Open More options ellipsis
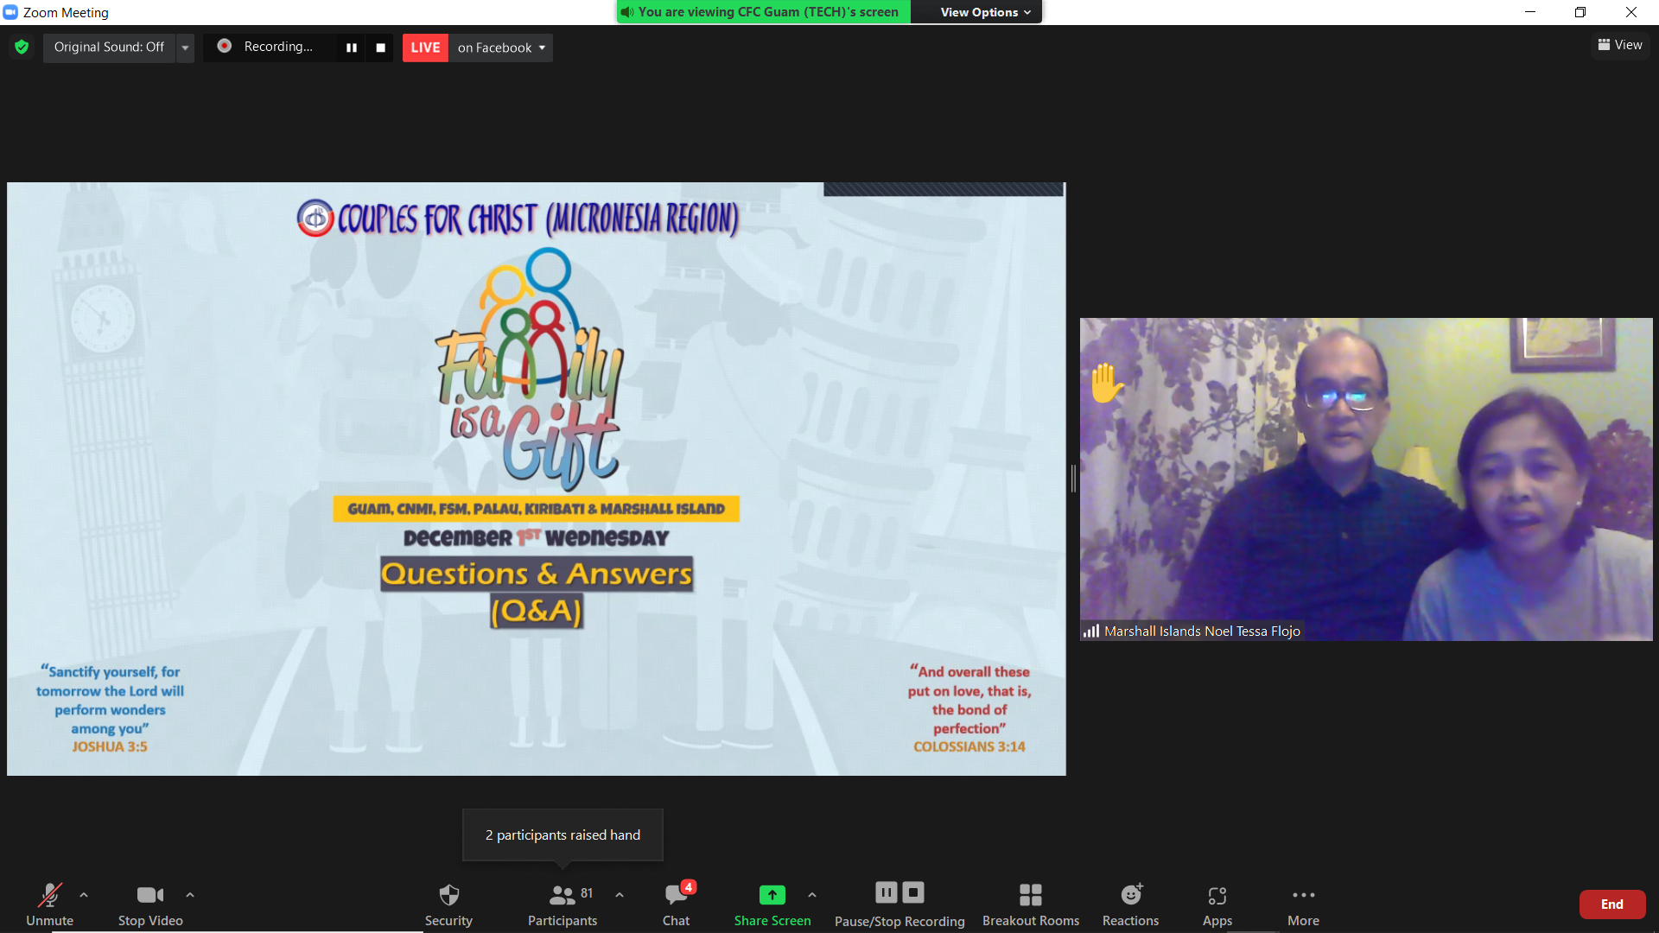Screen dimensions: 1659x933 pos(1303,904)
